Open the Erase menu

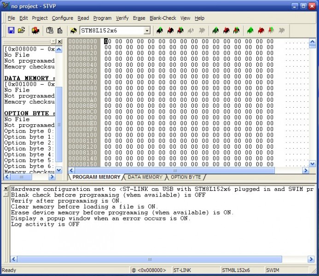click(139, 18)
